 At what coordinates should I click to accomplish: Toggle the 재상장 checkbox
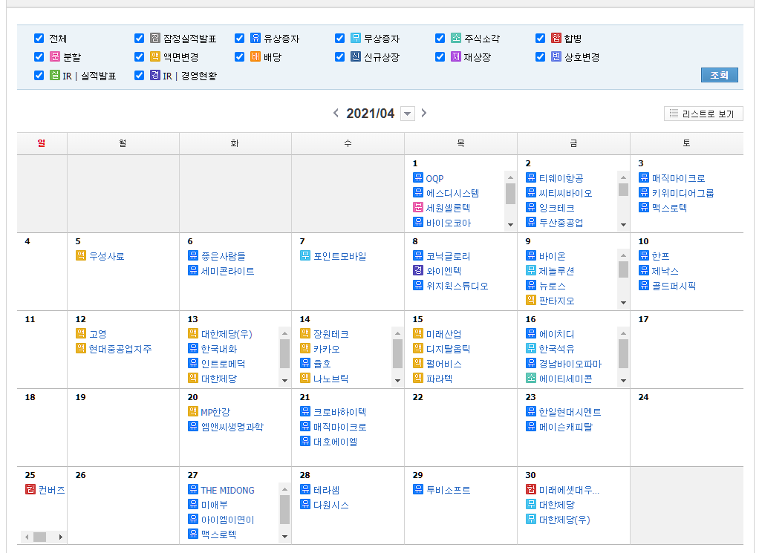tap(440, 57)
